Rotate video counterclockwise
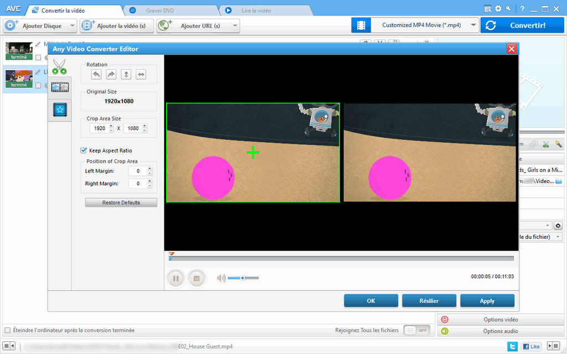The width and height of the screenshot is (567, 354). pos(96,75)
